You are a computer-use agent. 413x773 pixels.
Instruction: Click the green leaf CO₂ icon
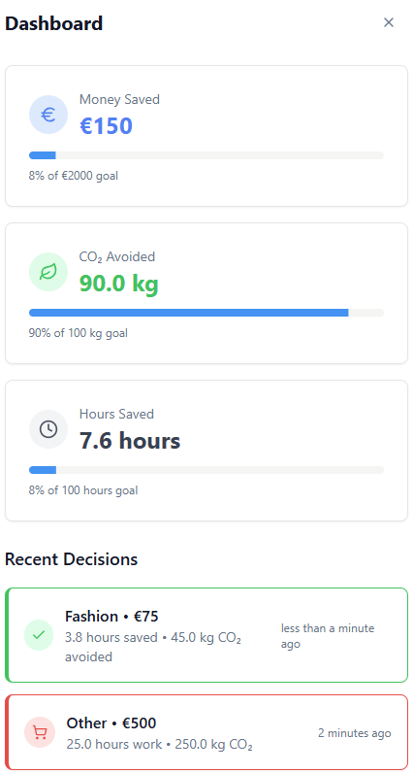click(48, 272)
